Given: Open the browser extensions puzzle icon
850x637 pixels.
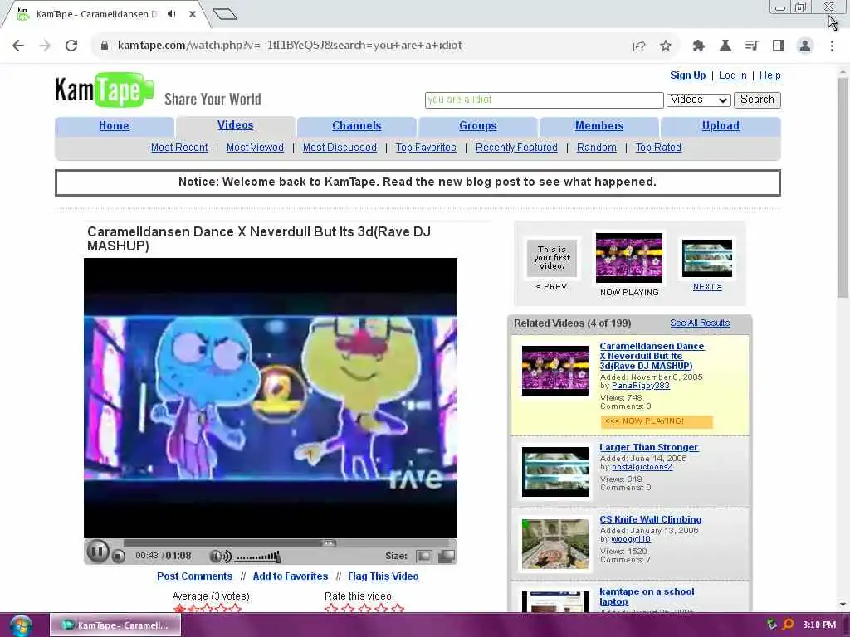Looking at the screenshot, I should [x=699, y=46].
